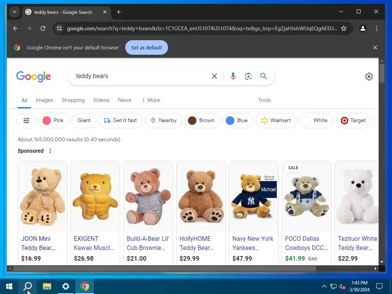Close the teddy bears Google Search tab
This screenshot has height=294, width=392.
(105, 12)
